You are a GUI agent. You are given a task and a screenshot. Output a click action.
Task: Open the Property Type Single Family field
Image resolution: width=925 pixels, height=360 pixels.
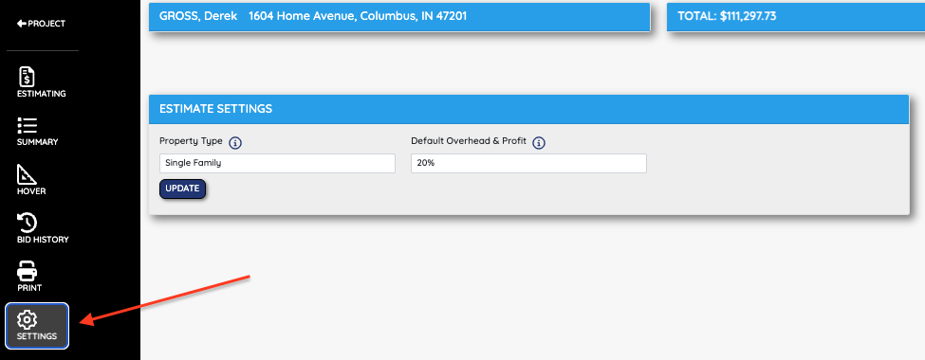277,163
